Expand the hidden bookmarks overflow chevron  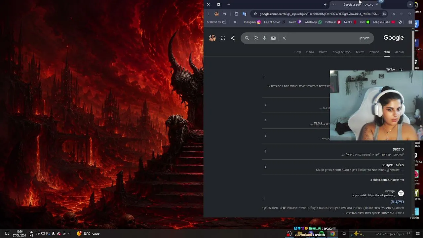(235, 22)
